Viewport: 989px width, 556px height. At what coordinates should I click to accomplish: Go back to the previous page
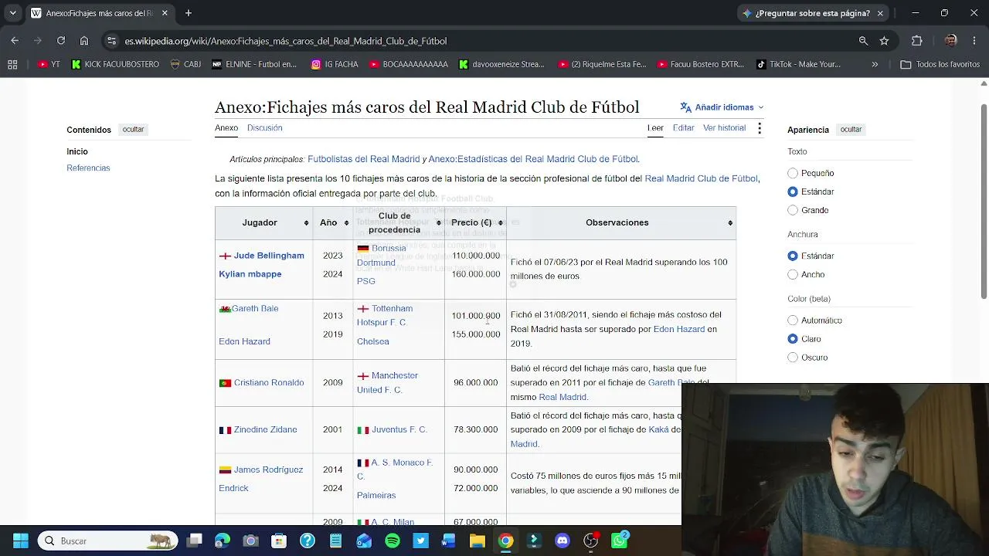click(15, 41)
